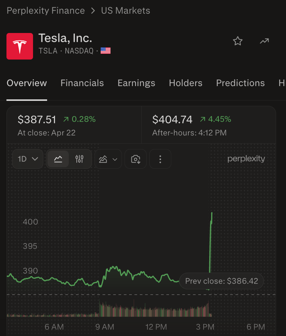Viewport: 286px width, 336px height.
Task: Click the US flag icon
Action: pyautogui.click(x=106, y=51)
